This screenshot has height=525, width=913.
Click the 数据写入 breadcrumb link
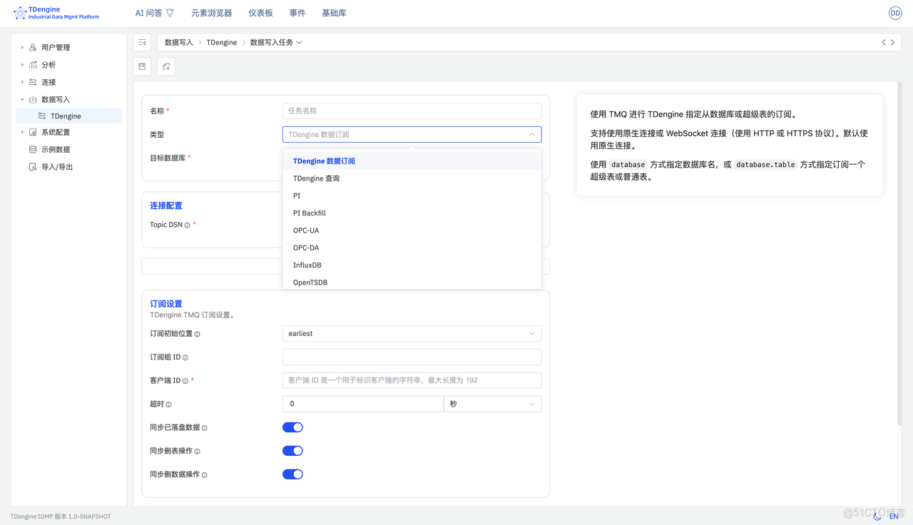coord(179,43)
